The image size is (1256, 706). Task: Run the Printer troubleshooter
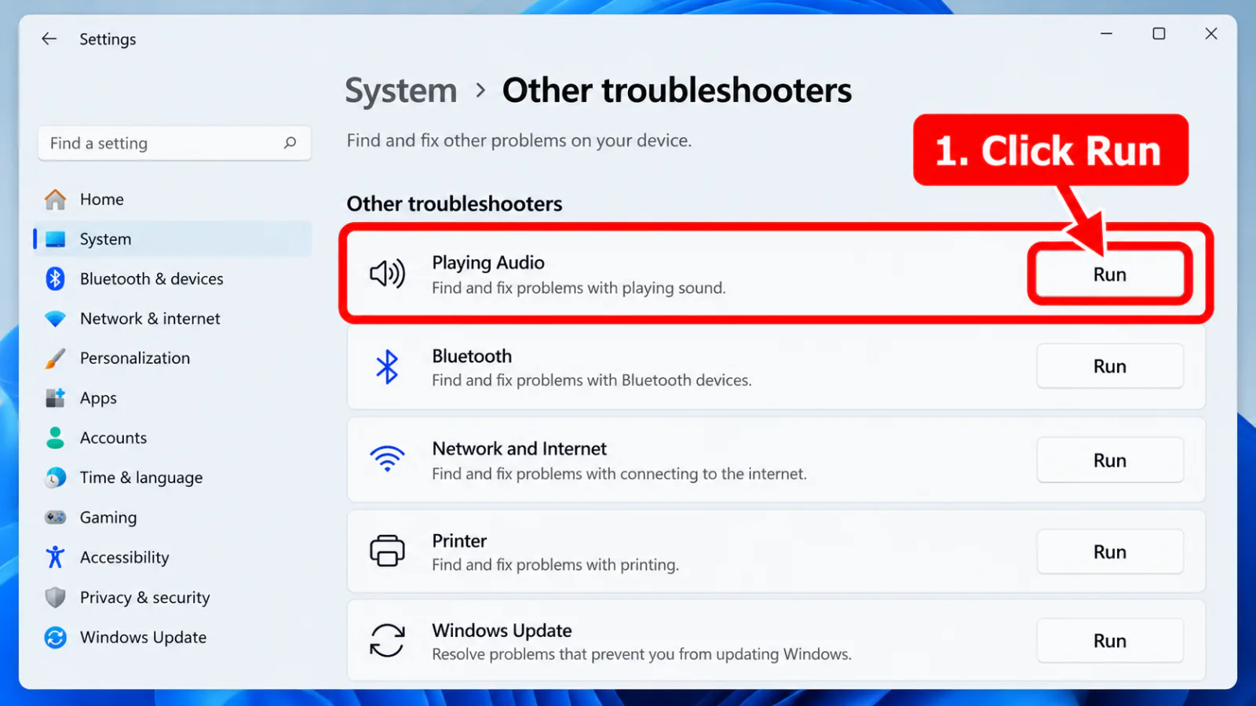(1109, 552)
